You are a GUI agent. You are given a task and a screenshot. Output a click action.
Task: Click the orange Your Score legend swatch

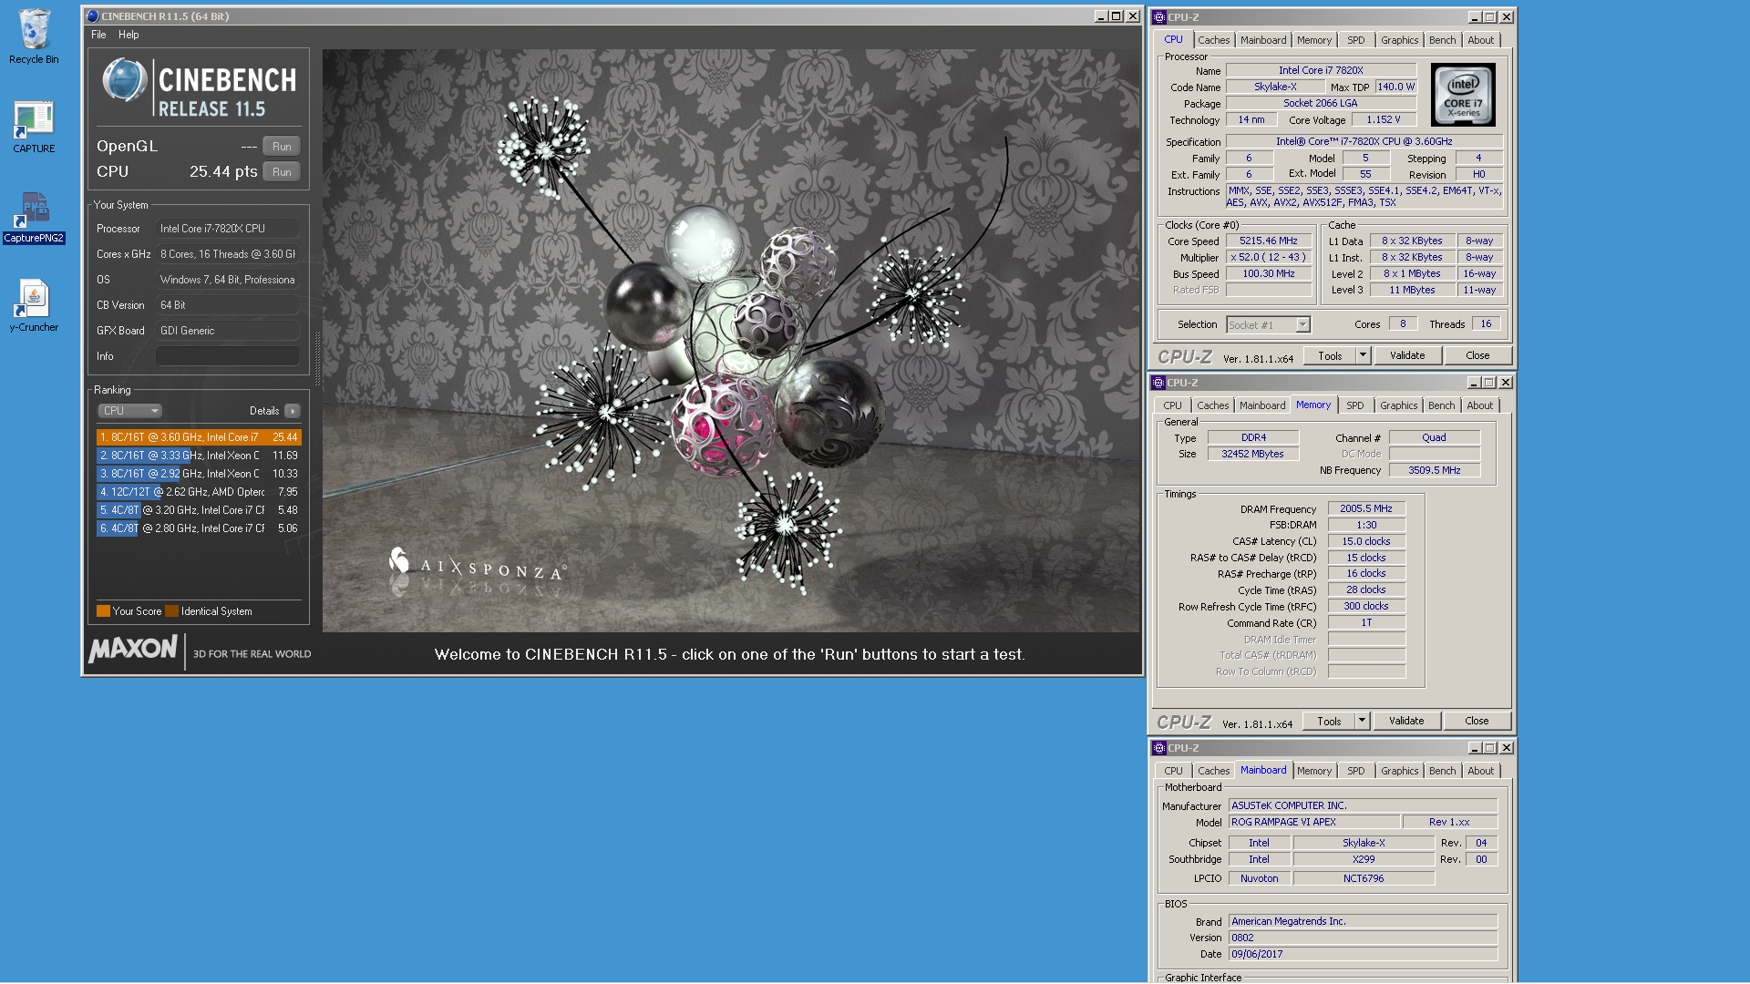(103, 611)
